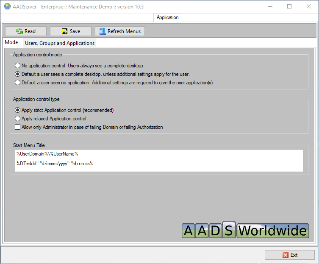Click the %DT=ddd date format line
Image resolution: width=319 pixels, height=264 pixels.
pyautogui.click(x=55, y=163)
